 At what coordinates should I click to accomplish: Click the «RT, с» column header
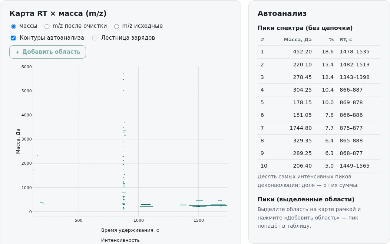(346, 40)
